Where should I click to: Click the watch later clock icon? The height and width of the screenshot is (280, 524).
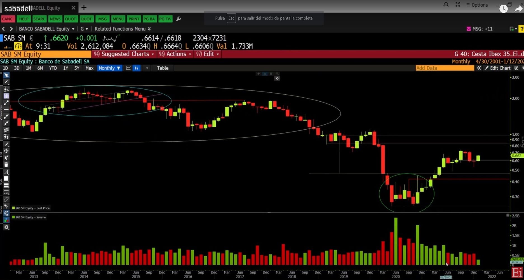coord(504,9)
